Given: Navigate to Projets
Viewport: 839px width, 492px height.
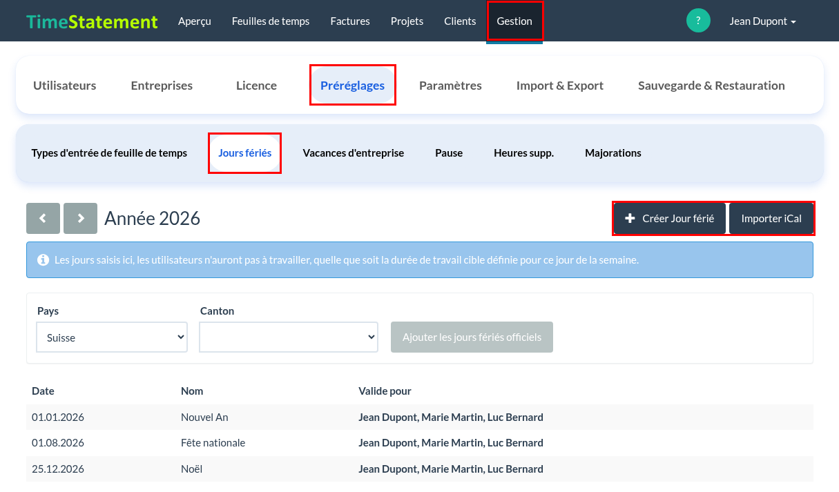Looking at the screenshot, I should point(407,21).
